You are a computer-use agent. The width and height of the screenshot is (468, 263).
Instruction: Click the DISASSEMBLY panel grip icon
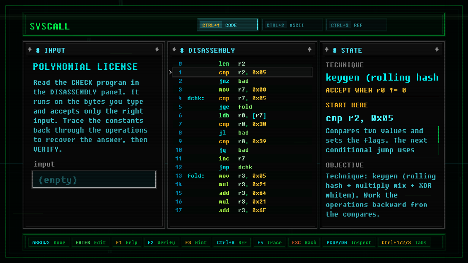[x=182, y=50]
